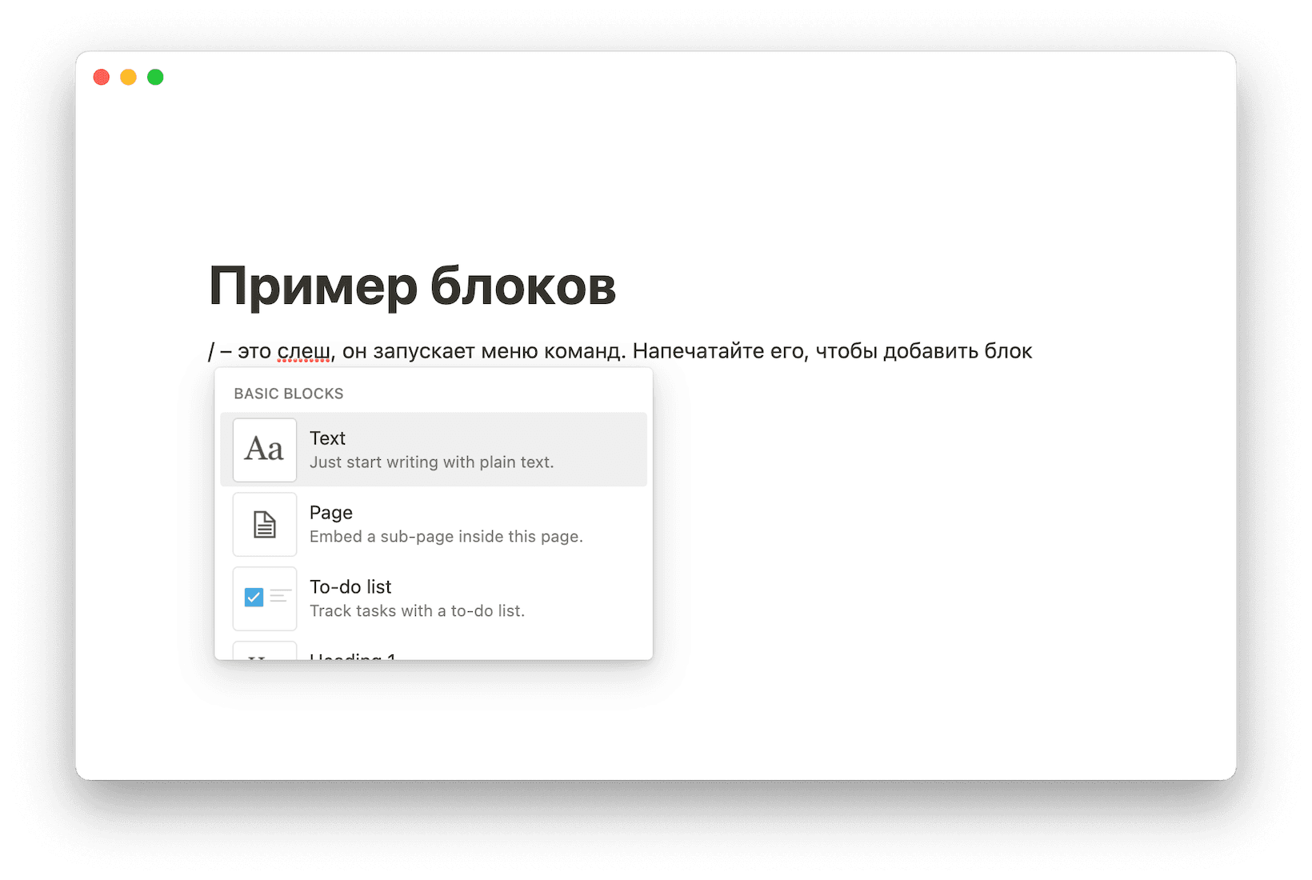Click the Пример блоков page title
Viewport: 1312px width, 880px height.
pos(412,286)
